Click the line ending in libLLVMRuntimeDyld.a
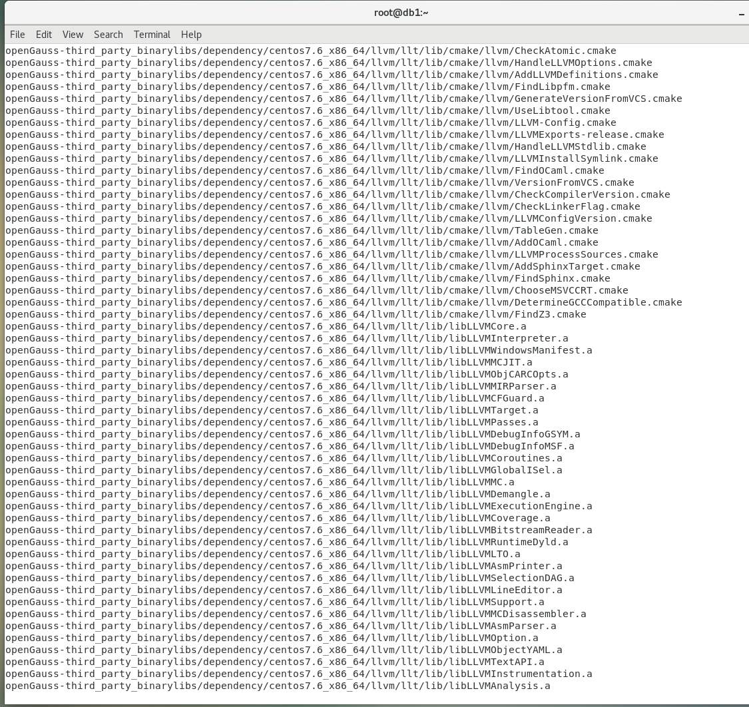 [286, 542]
